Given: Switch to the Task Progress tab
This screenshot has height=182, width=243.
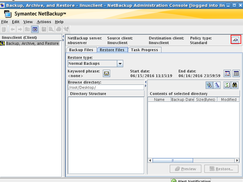Looking at the screenshot, I should point(145,50).
